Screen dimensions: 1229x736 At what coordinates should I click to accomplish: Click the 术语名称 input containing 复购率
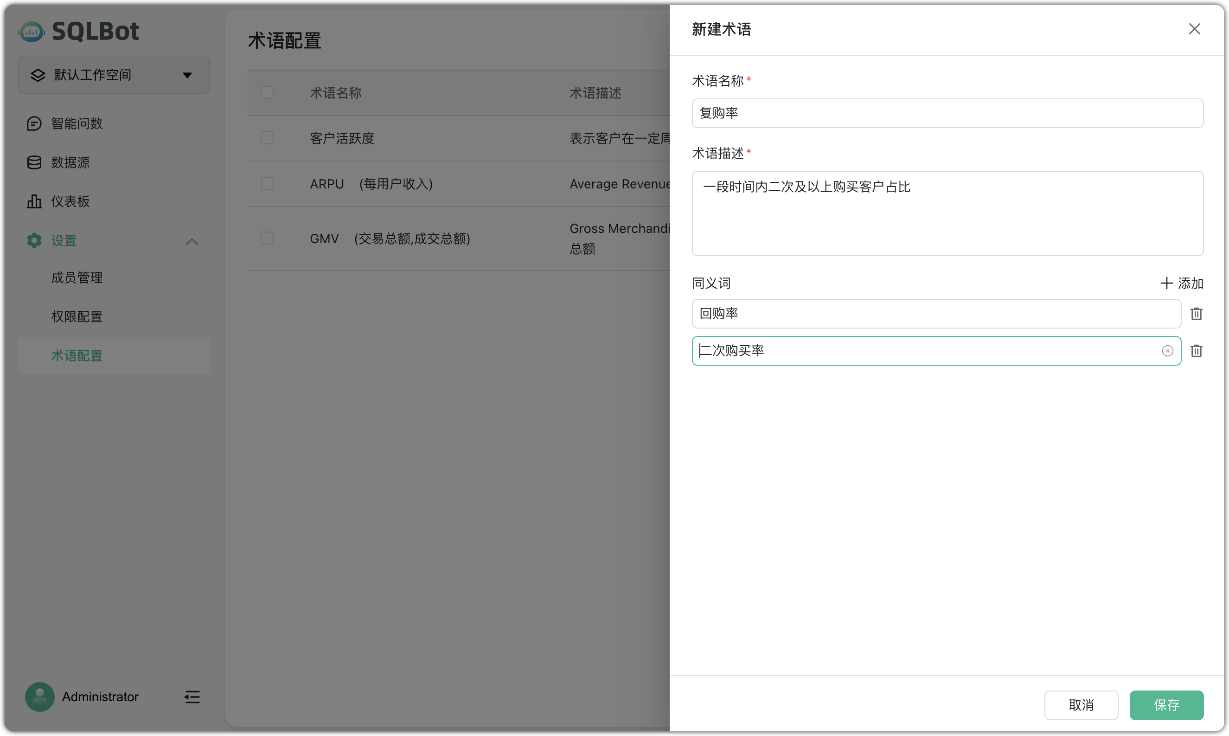click(x=947, y=113)
